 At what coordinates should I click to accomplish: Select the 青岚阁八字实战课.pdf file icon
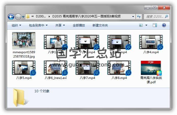[151, 68]
